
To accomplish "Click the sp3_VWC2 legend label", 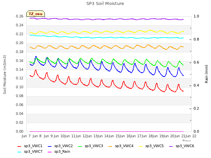I will [64, 146].
